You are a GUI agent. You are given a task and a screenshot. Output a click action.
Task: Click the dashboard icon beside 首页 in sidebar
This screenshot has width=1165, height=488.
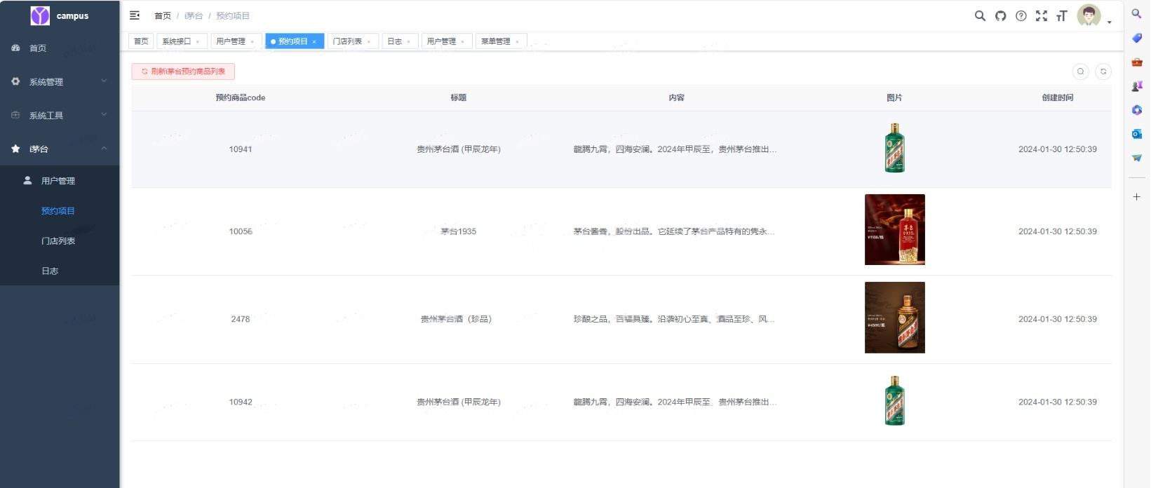tap(15, 48)
